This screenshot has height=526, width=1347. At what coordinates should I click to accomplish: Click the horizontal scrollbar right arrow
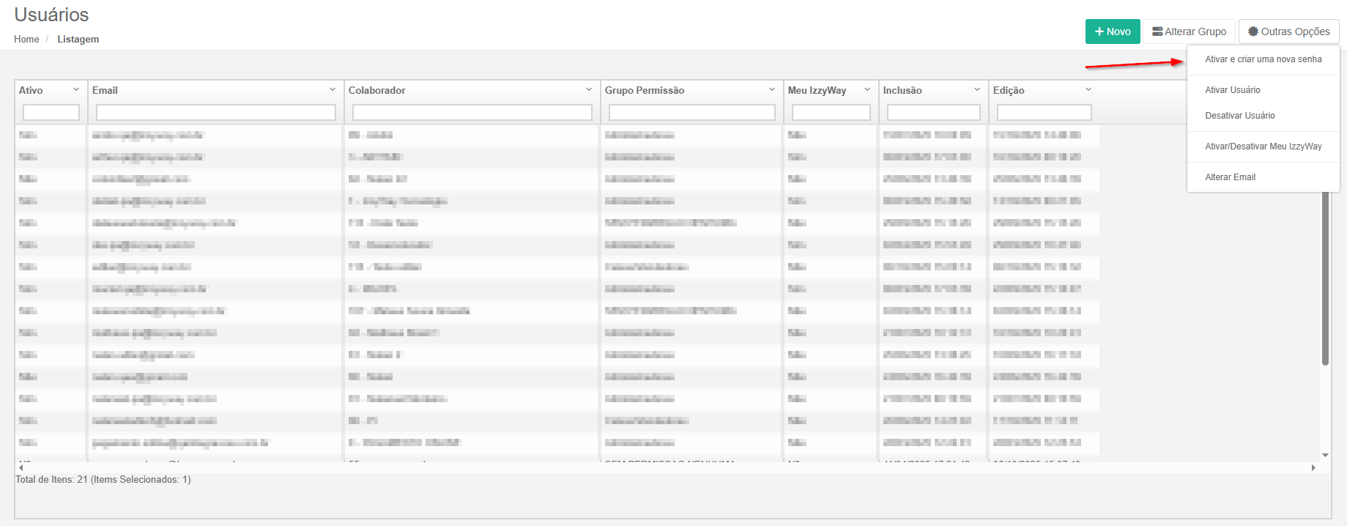[1313, 467]
